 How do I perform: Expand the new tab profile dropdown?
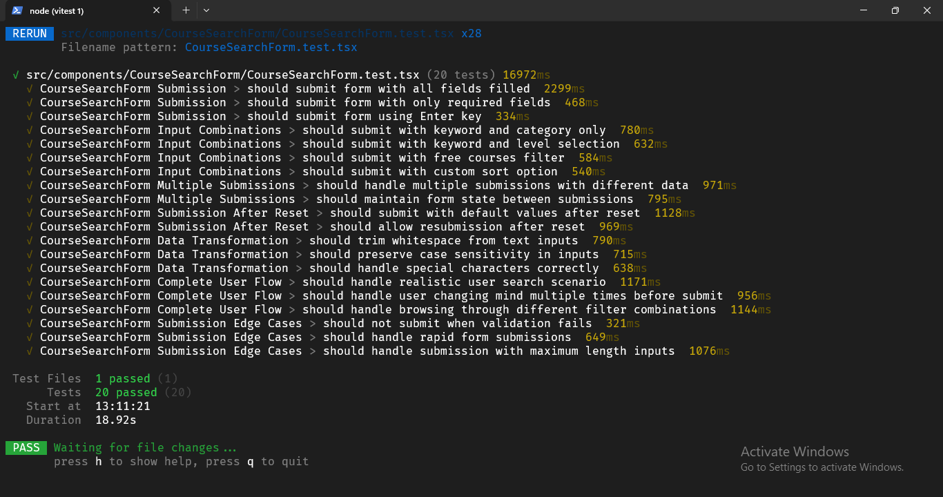click(206, 10)
